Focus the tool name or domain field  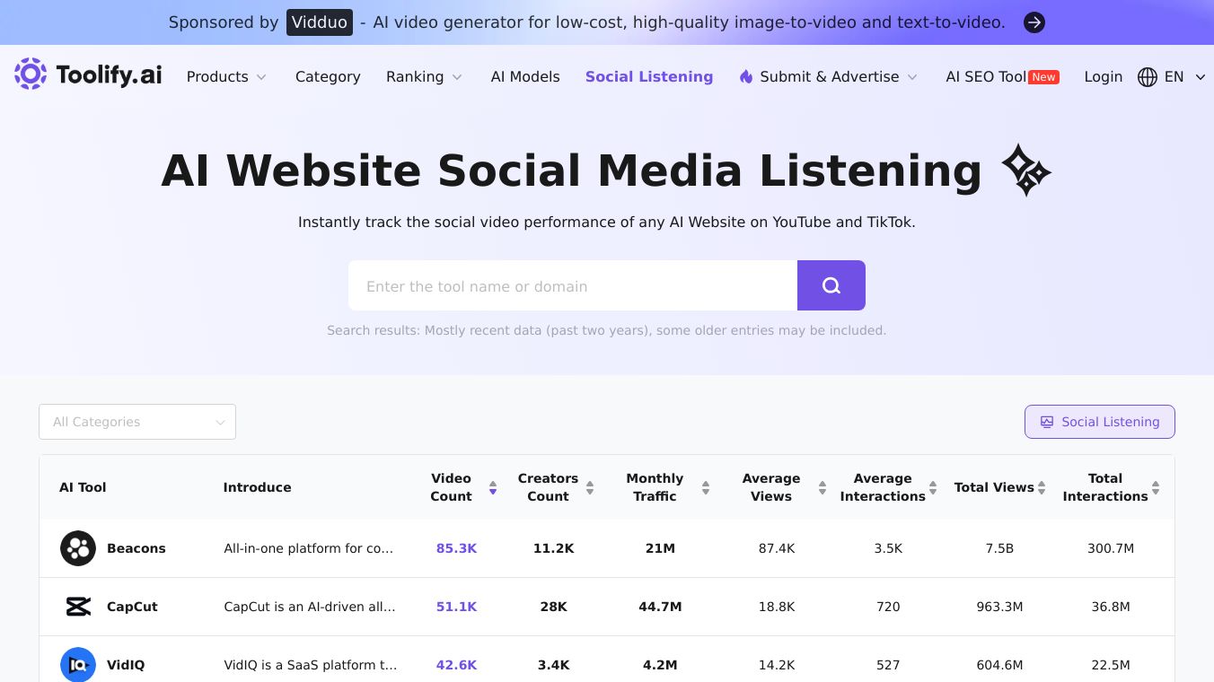(572, 286)
